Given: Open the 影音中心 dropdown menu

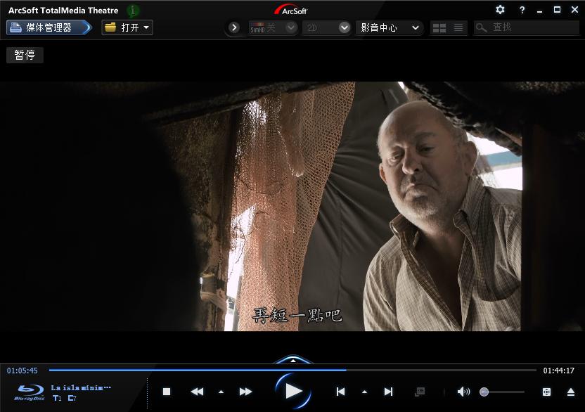Looking at the screenshot, I should pyautogui.click(x=390, y=27).
